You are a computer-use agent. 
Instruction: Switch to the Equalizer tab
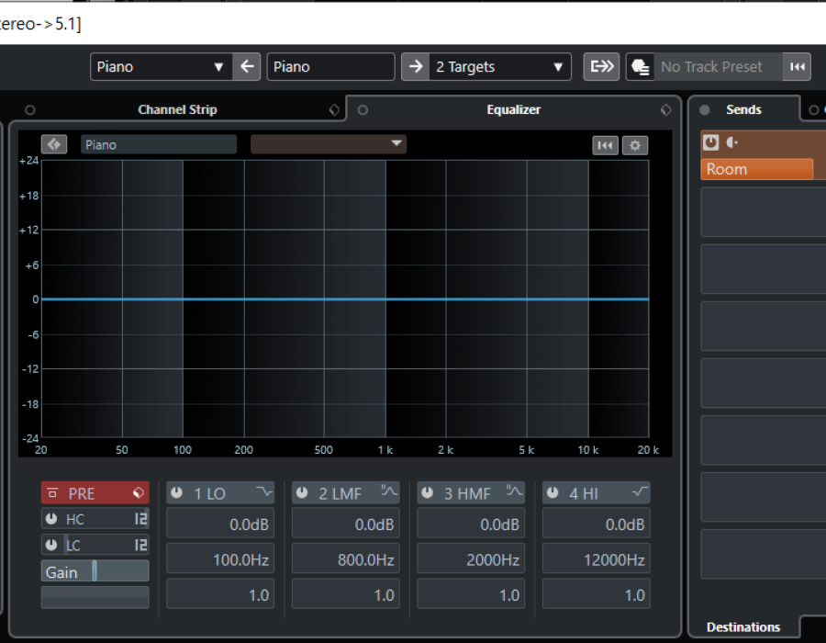point(514,109)
